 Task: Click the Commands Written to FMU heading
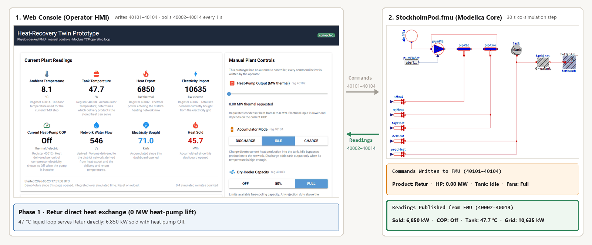[x=447, y=171]
